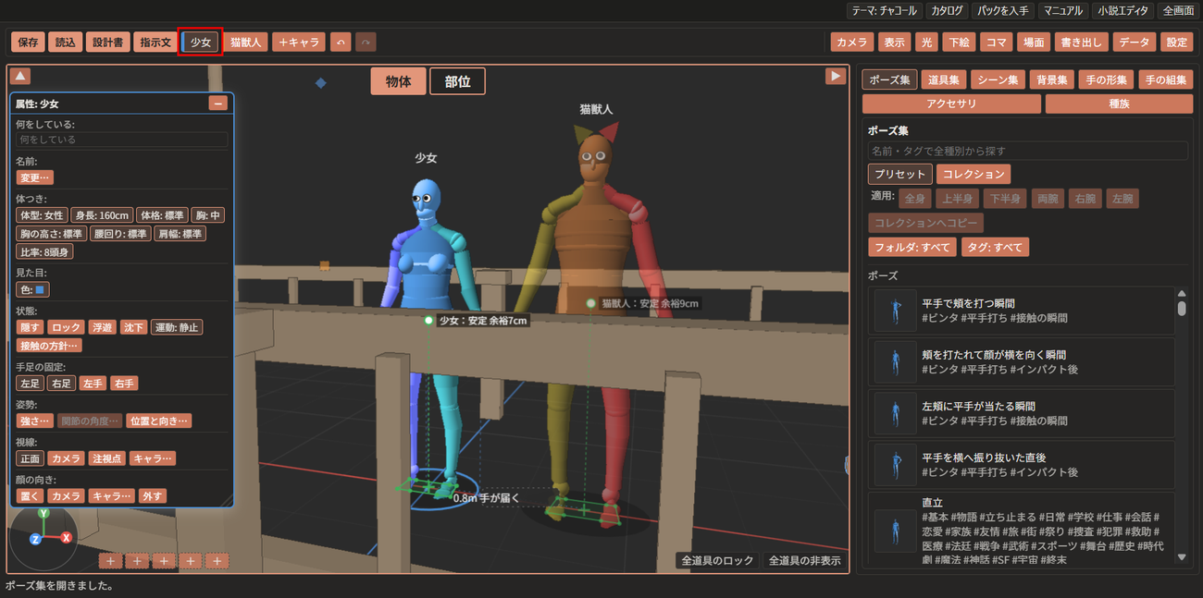This screenshot has width=1203, height=598.
Task: Click the right-pointing triangle at the viewport corner
Action: (836, 77)
